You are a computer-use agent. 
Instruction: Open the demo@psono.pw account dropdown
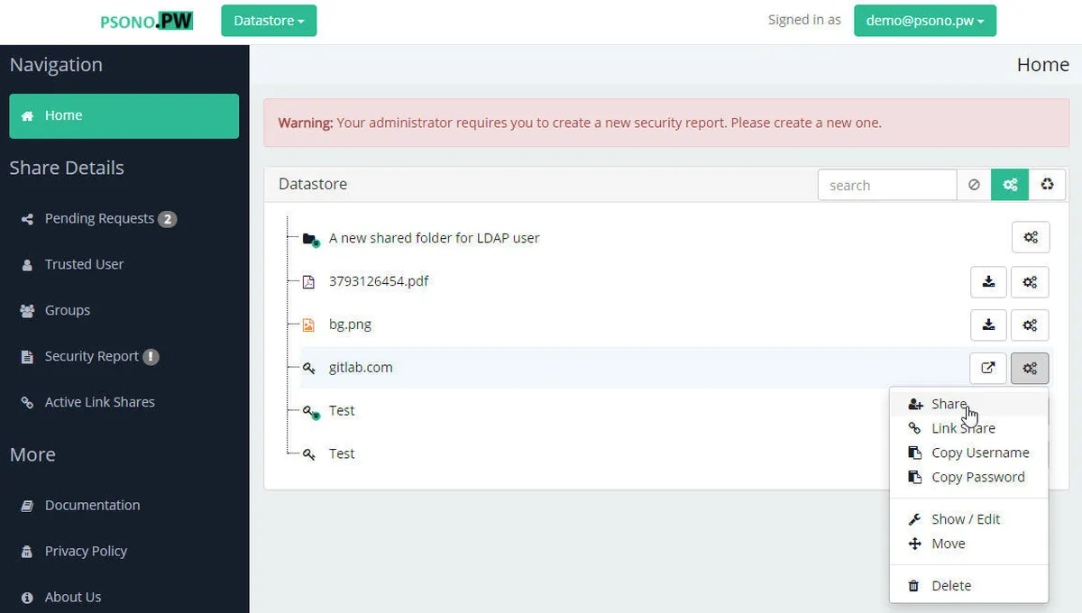pos(925,20)
